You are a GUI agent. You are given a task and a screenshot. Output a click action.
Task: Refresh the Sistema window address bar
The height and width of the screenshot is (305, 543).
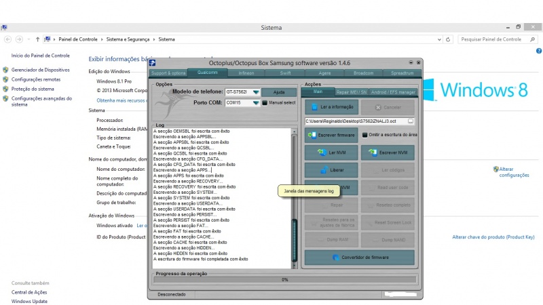pyautogui.click(x=448, y=39)
